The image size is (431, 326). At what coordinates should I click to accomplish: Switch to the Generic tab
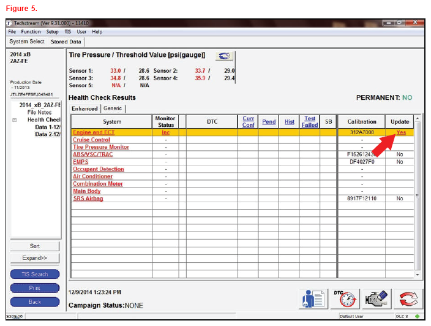pyautogui.click(x=113, y=108)
